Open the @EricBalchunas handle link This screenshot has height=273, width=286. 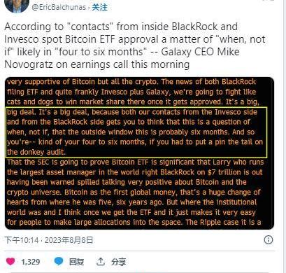click(59, 7)
